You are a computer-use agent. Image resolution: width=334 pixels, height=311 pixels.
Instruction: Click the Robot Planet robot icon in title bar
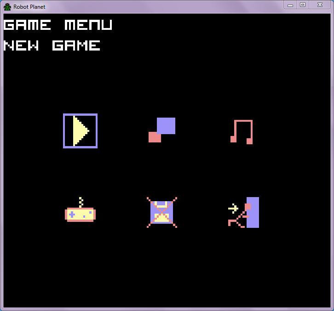[x=7, y=7]
